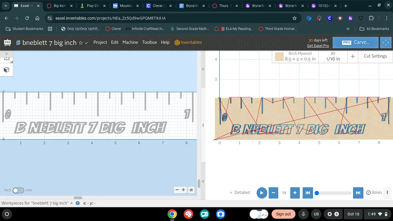Toggle units between inch and mm

pos(18,190)
